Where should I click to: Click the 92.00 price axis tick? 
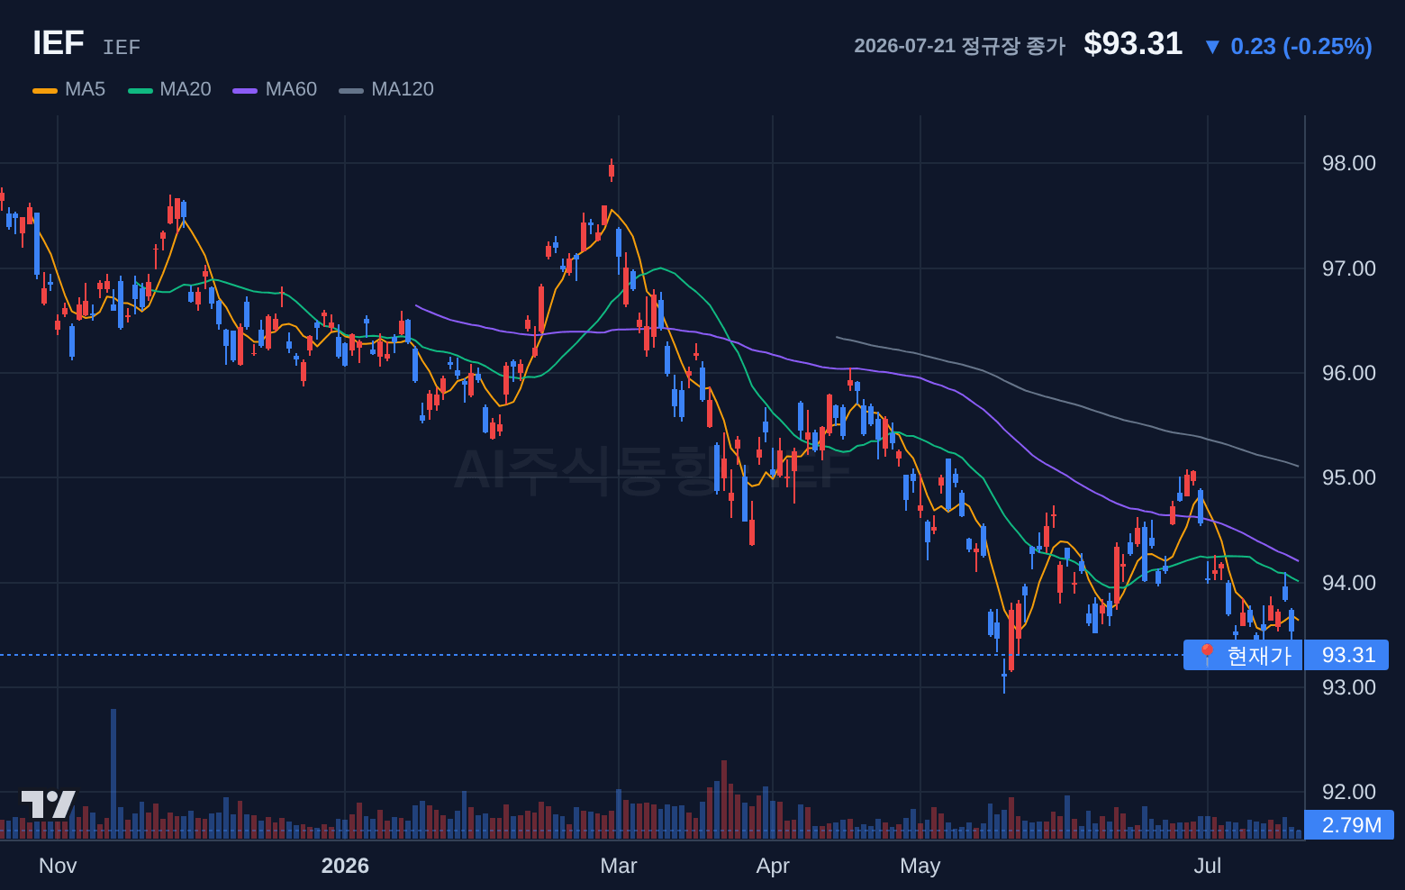point(1348,792)
